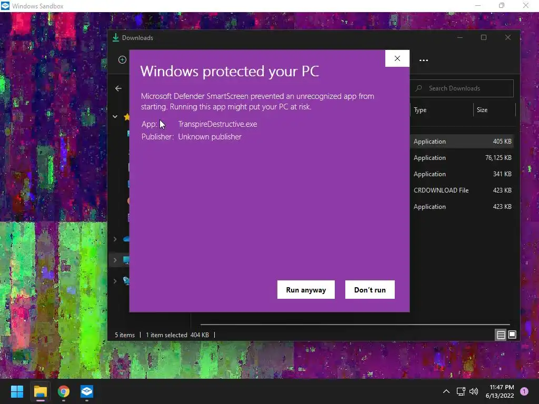Select the 341 KB Application row
539x404 pixels.
[462, 174]
